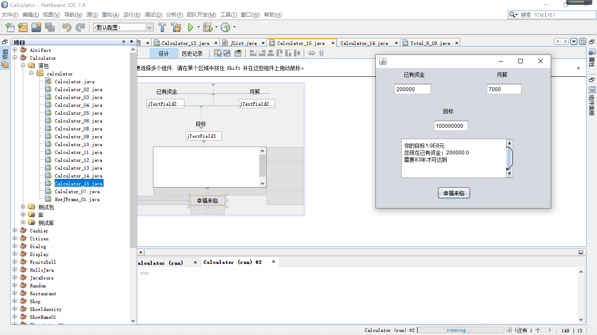This screenshot has width=597, height=335.
Task: Open the Run Project dropdown arrow
Action: [198, 27]
